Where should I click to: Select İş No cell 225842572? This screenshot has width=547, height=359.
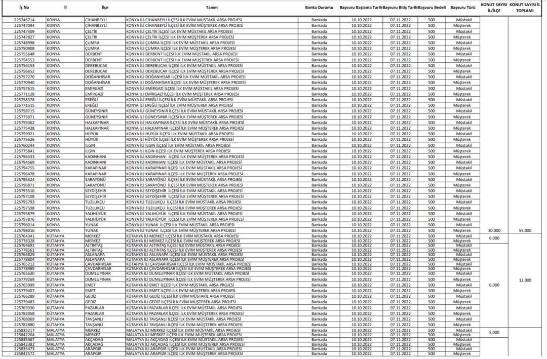coord(24,354)
